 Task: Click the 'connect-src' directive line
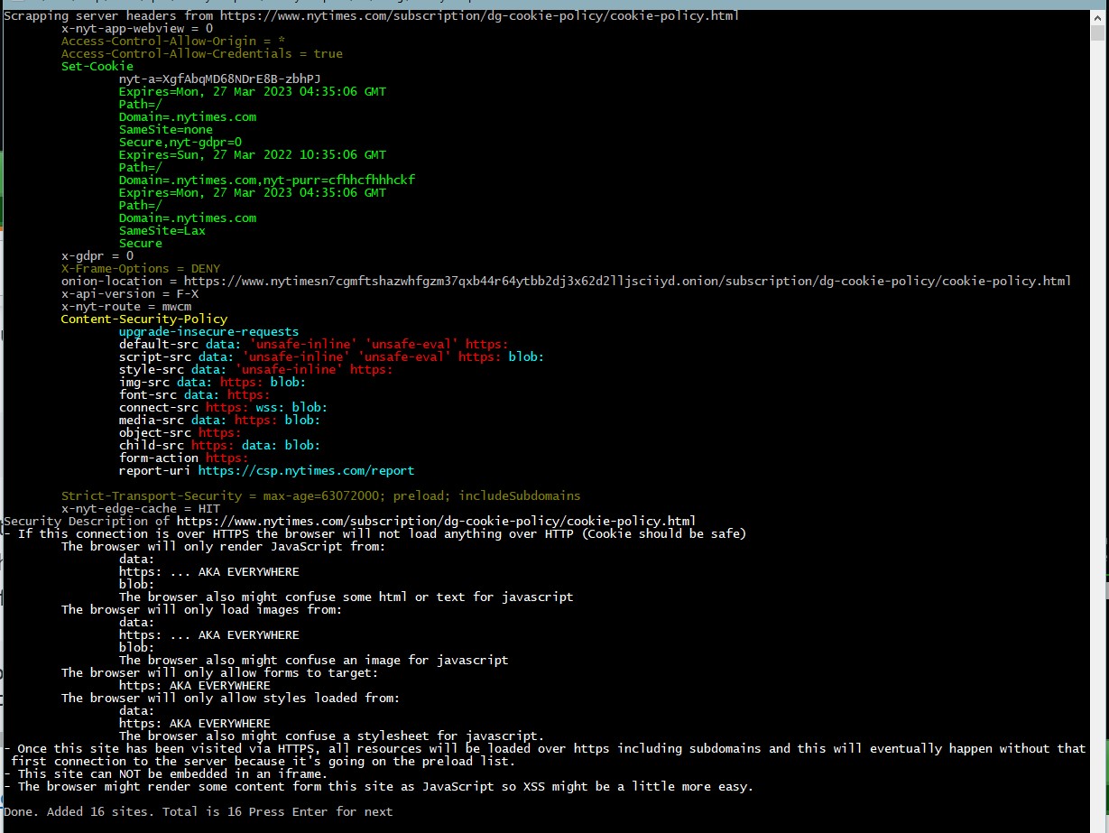click(x=224, y=407)
